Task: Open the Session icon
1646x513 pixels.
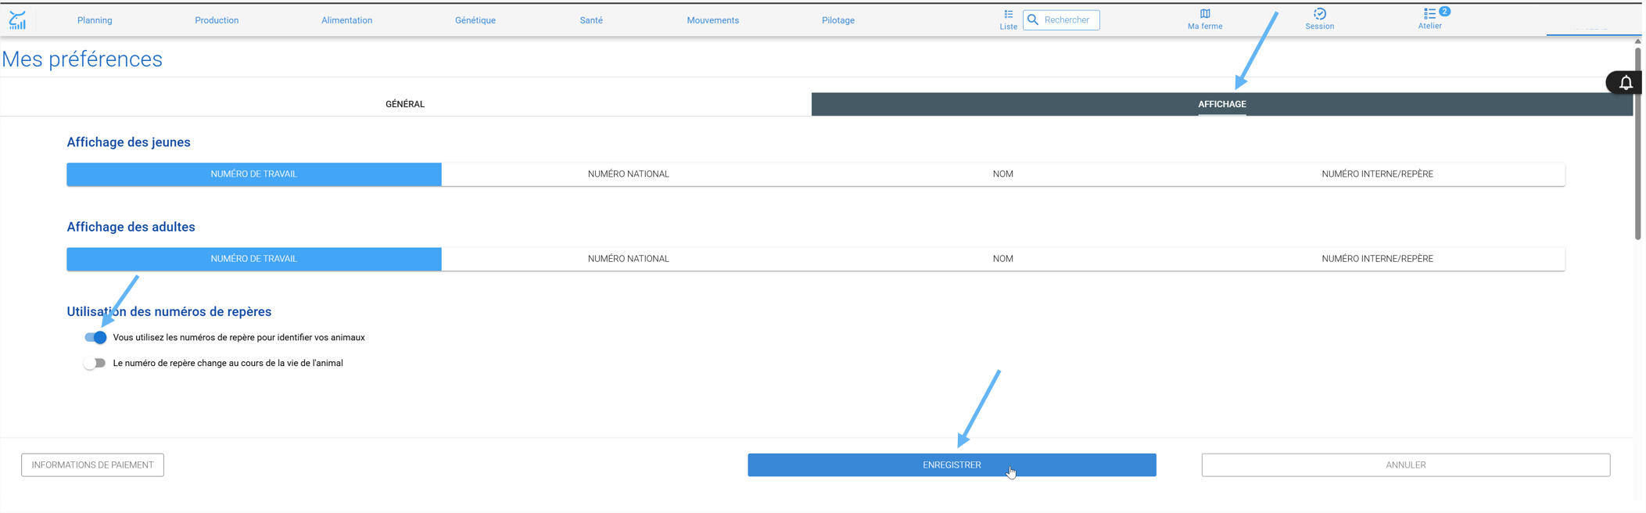Action: (x=1319, y=20)
